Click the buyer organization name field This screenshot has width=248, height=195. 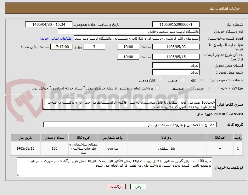pos(129,31)
